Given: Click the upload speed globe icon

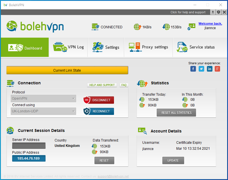Looking at the screenshot, I should (x=137, y=27).
